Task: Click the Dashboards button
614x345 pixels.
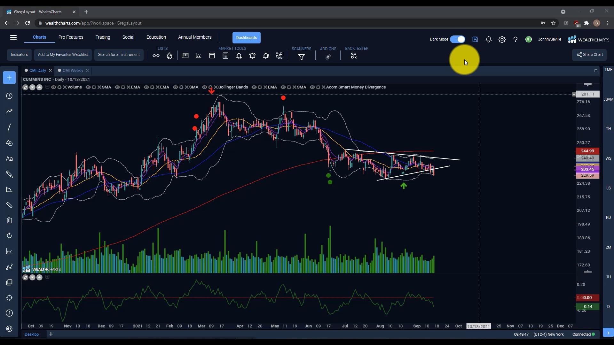Action: [246, 38]
